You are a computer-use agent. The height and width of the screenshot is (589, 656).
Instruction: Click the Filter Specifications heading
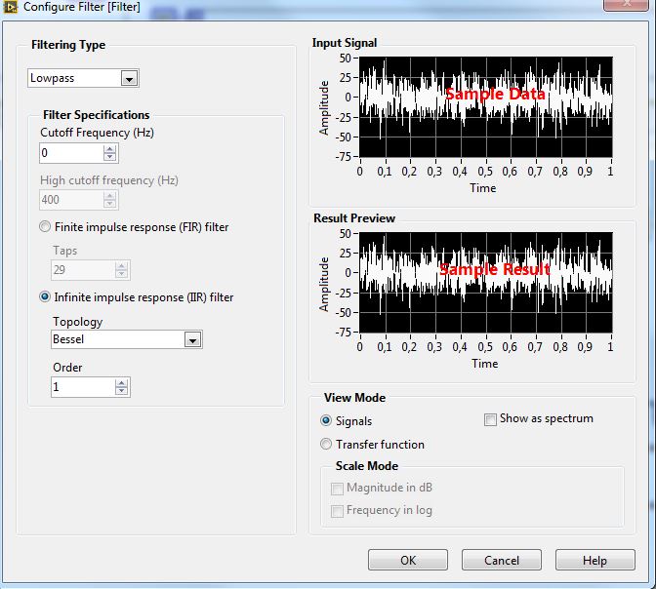[97, 115]
